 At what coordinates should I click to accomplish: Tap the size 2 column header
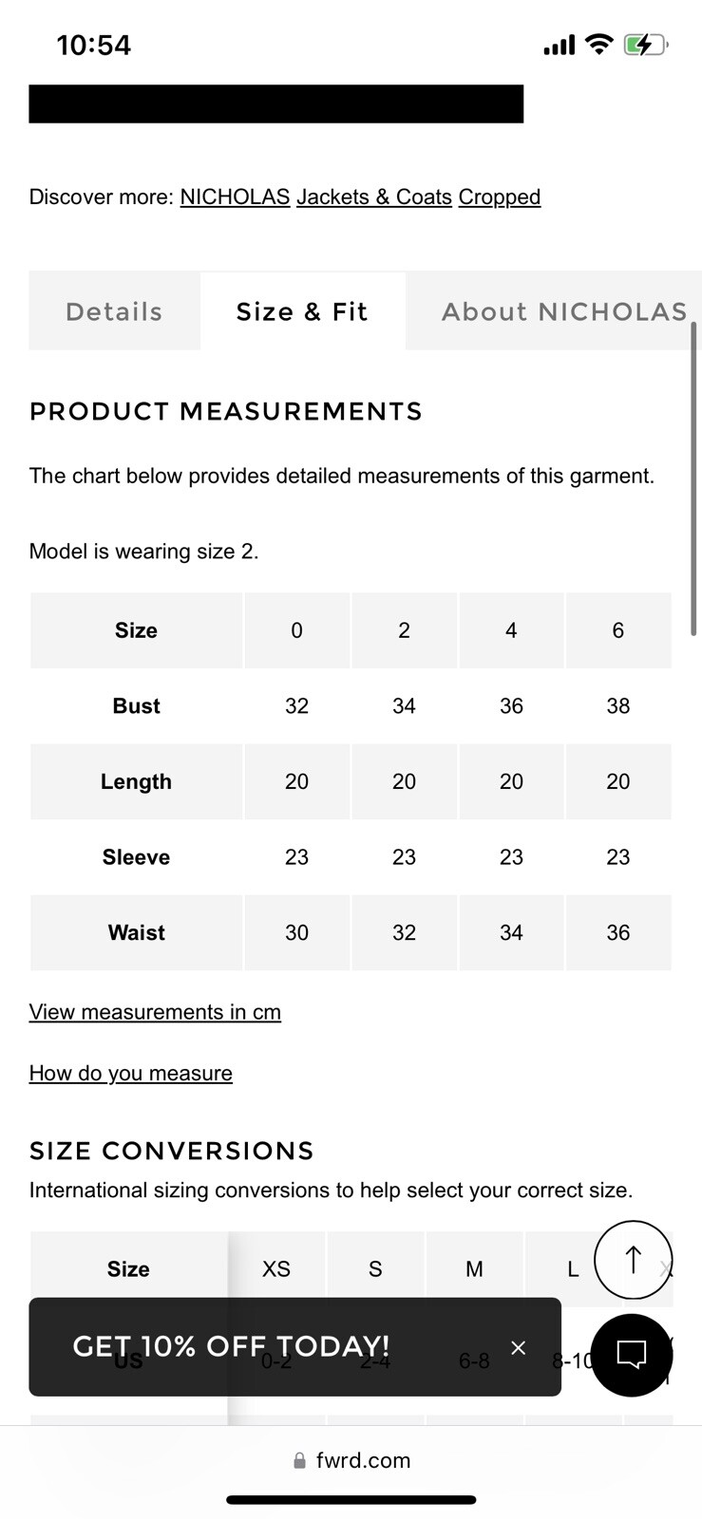[x=404, y=630]
